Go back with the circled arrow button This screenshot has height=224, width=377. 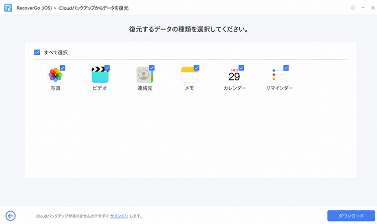click(x=11, y=216)
